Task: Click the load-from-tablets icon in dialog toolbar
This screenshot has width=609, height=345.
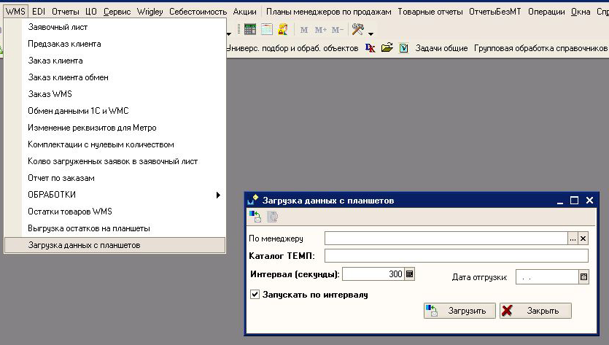Action: [x=255, y=217]
